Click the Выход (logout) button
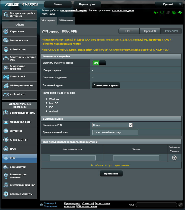185x210 pixels. pyautogui.click(x=58, y=4)
